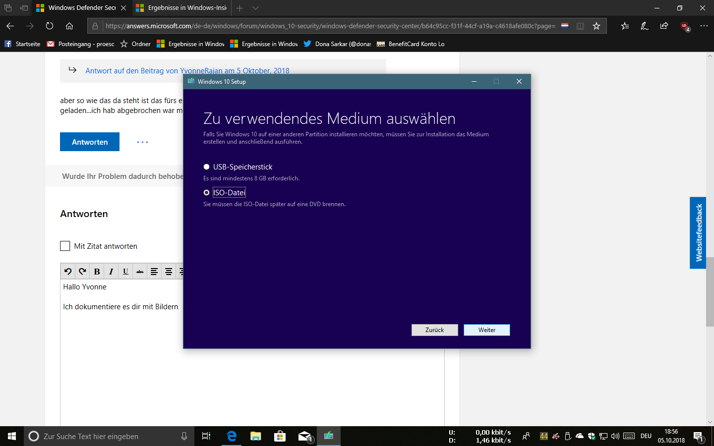Open the Windows Start menu
Image resolution: width=714 pixels, height=446 pixels.
coord(12,436)
